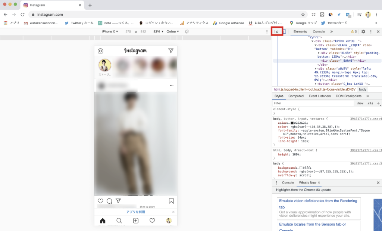Open the iPhone X device dropdown

point(110,31)
